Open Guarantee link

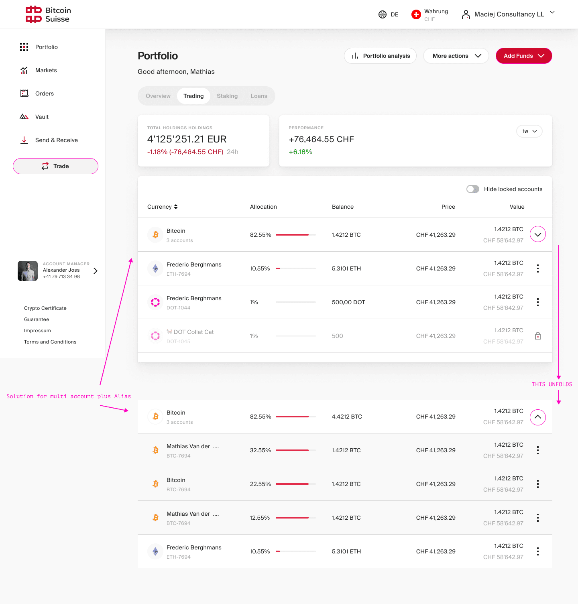[x=37, y=319]
